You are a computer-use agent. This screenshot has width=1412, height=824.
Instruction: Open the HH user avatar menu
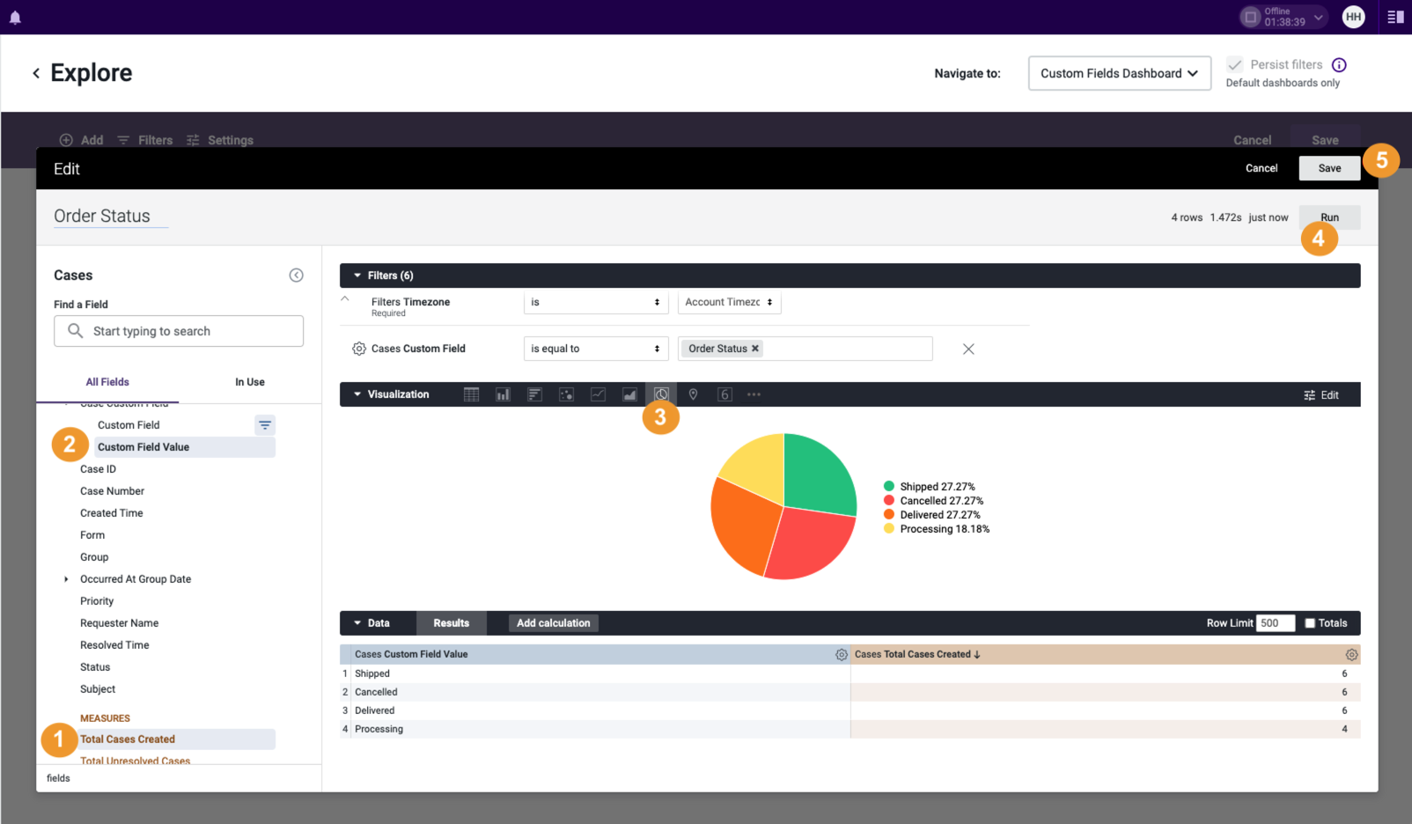(x=1353, y=17)
